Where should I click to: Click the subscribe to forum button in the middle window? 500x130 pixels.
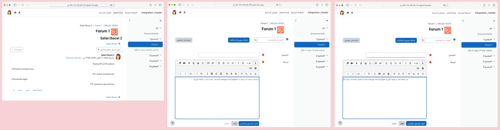184,40
